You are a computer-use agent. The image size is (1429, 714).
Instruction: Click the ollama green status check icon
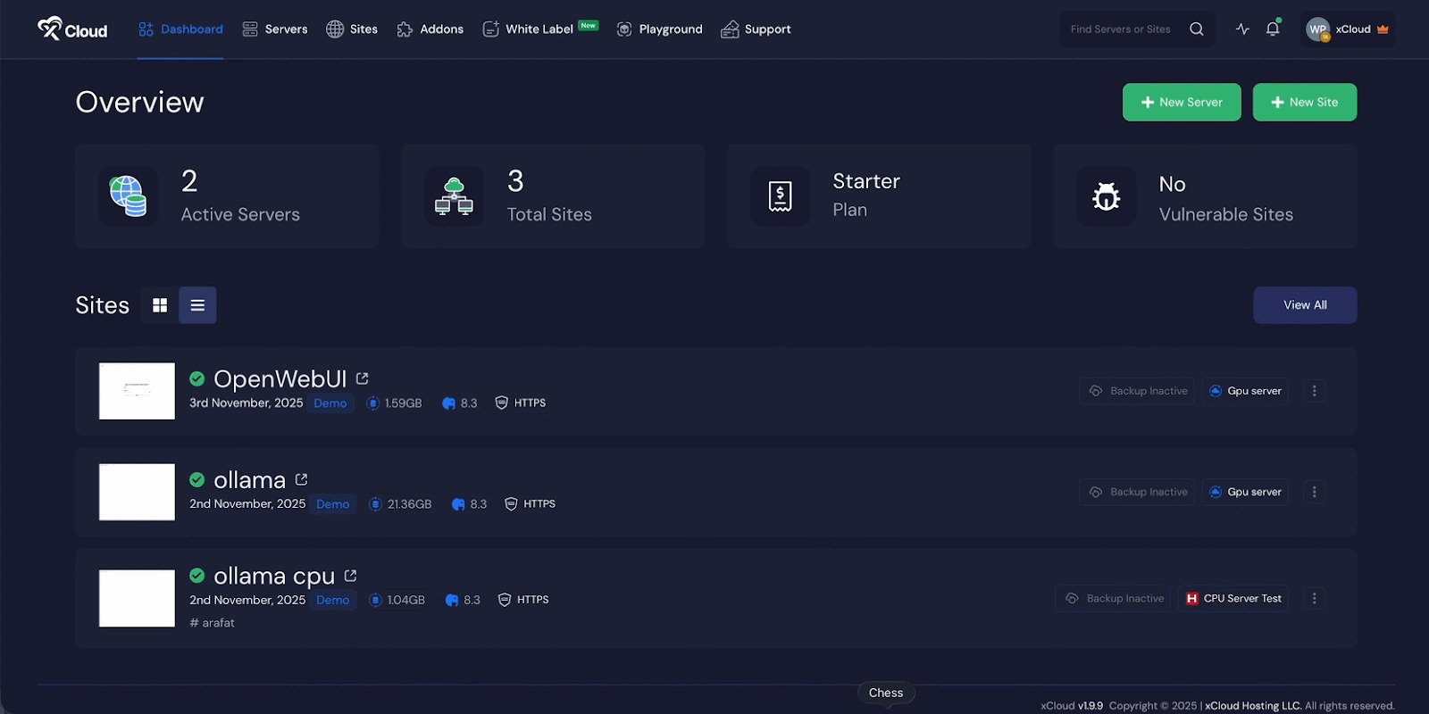pos(197,480)
